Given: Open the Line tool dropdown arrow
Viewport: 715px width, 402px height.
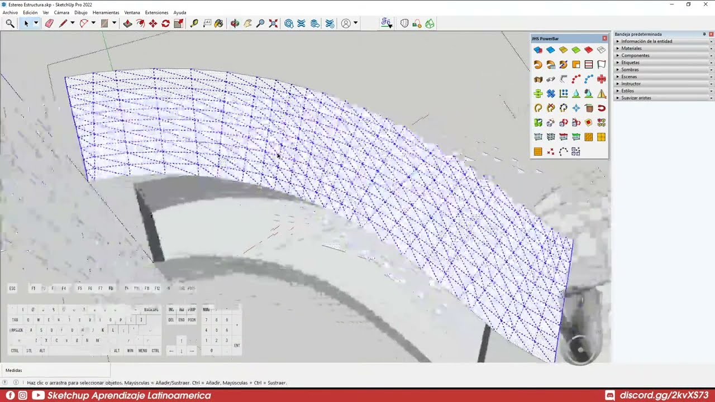Looking at the screenshot, I should [72, 23].
